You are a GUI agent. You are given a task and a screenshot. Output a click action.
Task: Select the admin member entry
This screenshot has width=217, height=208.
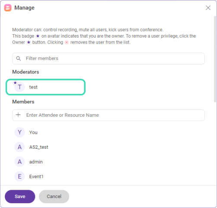point(36,162)
